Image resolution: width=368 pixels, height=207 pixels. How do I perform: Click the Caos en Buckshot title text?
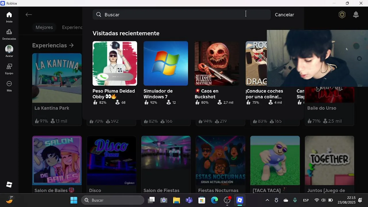coord(206,94)
